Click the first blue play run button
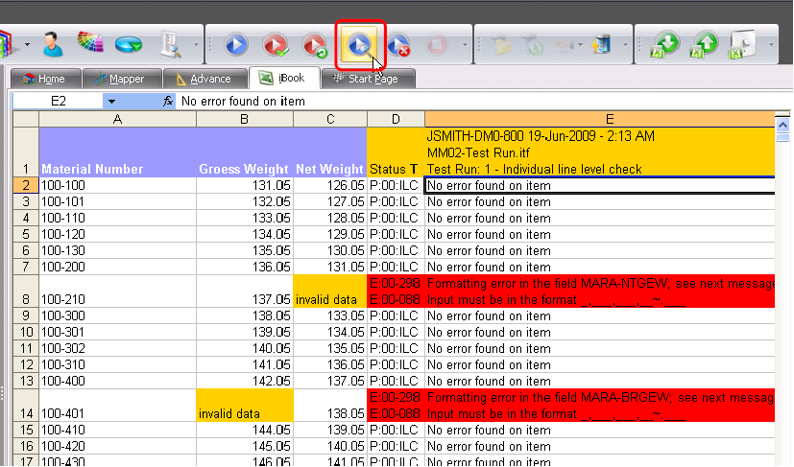This screenshot has height=467, width=794. pos(236,45)
